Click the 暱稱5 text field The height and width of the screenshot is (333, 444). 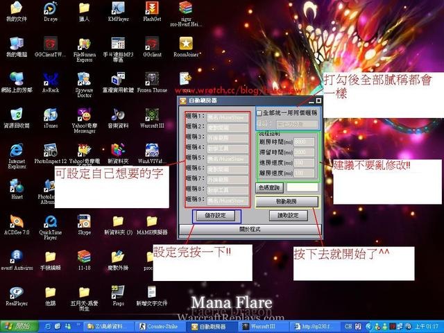[x=228, y=159]
